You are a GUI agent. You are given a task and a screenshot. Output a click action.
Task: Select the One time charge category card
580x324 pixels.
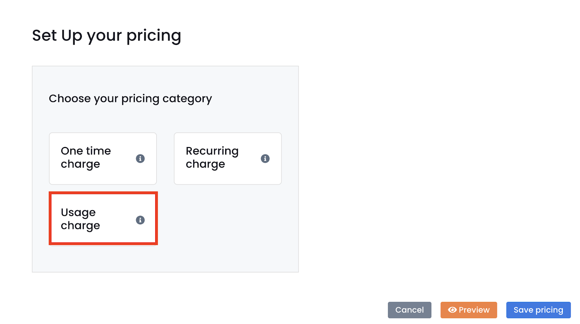[x=103, y=159]
